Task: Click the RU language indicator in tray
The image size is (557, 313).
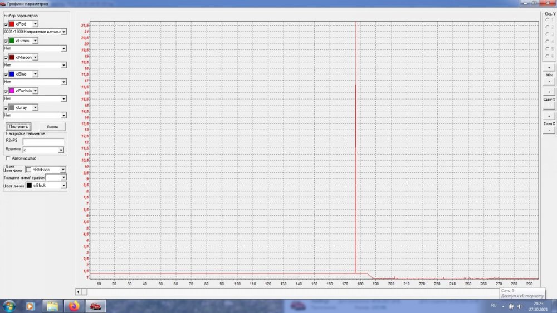Action: tap(494, 306)
